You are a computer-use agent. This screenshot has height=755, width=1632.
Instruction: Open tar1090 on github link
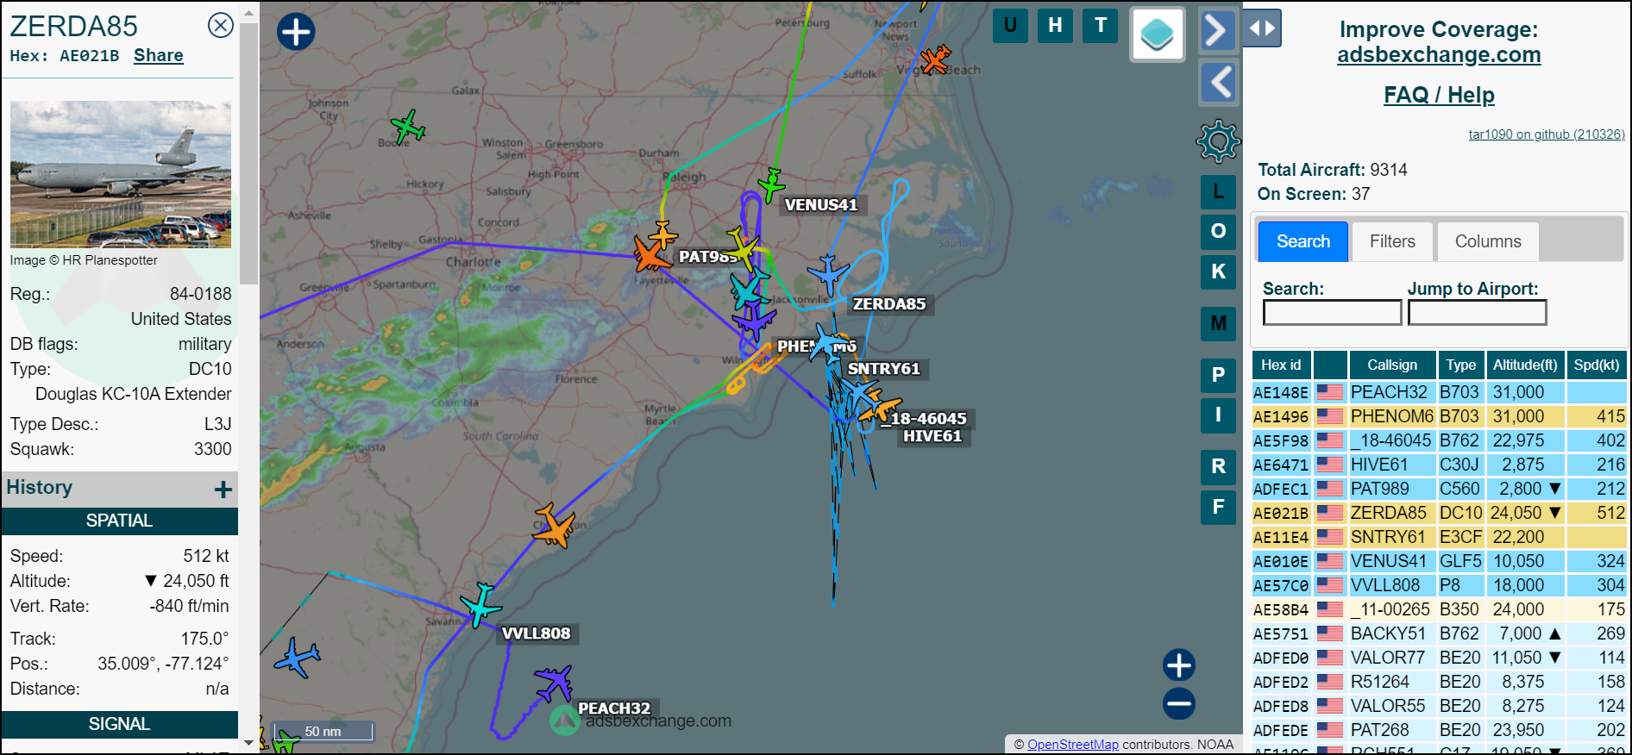[1547, 134]
